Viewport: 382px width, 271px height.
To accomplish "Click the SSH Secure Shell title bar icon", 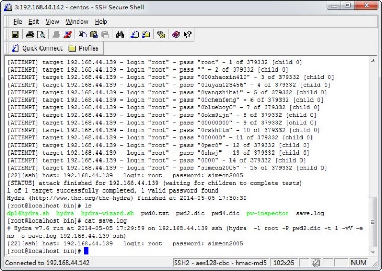I will pyautogui.click(x=8, y=7).
